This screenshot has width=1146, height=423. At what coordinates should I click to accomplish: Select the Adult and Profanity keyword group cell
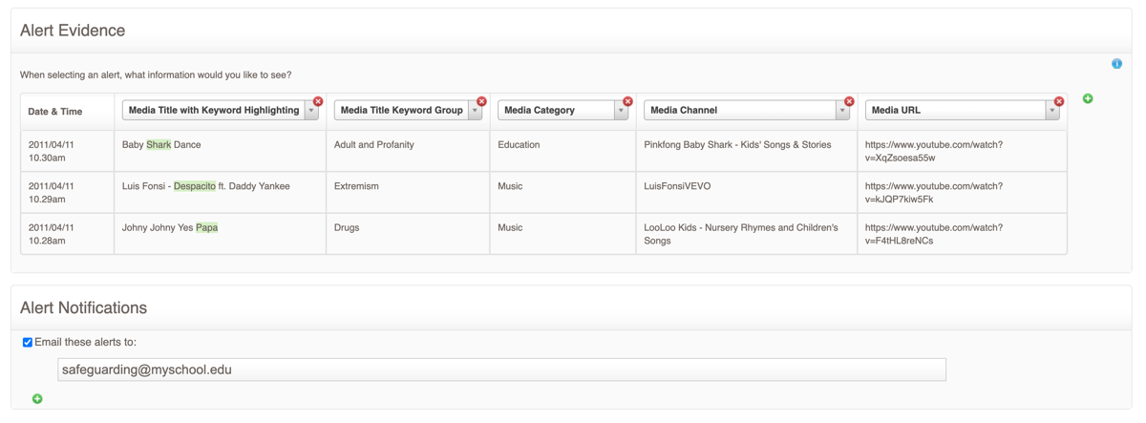click(x=408, y=151)
